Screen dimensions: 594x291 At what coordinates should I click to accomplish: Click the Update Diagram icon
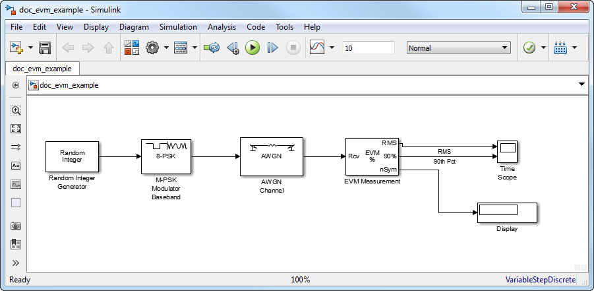pyautogui.click(x=212, y=48)
